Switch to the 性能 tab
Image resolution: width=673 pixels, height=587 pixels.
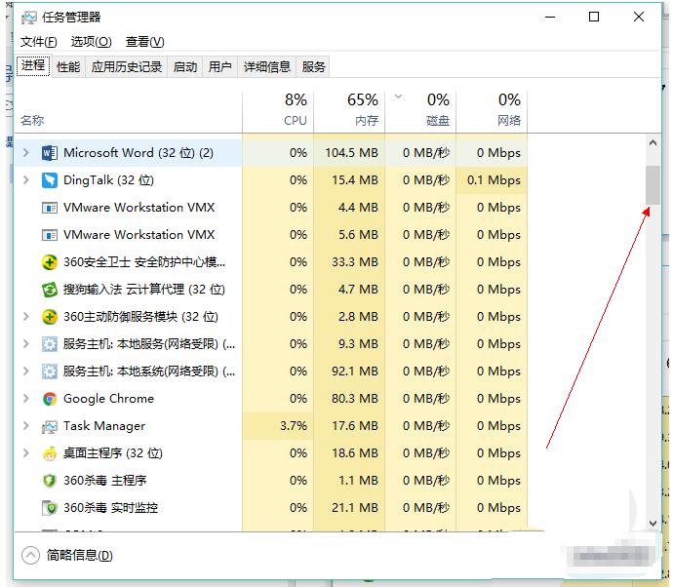point(68,67)
